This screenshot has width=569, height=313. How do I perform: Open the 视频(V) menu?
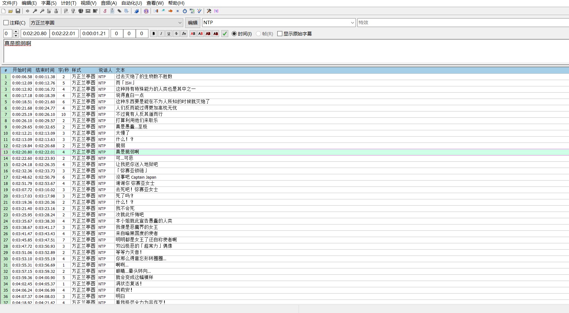pyautogui.click(x=89, y=3)
